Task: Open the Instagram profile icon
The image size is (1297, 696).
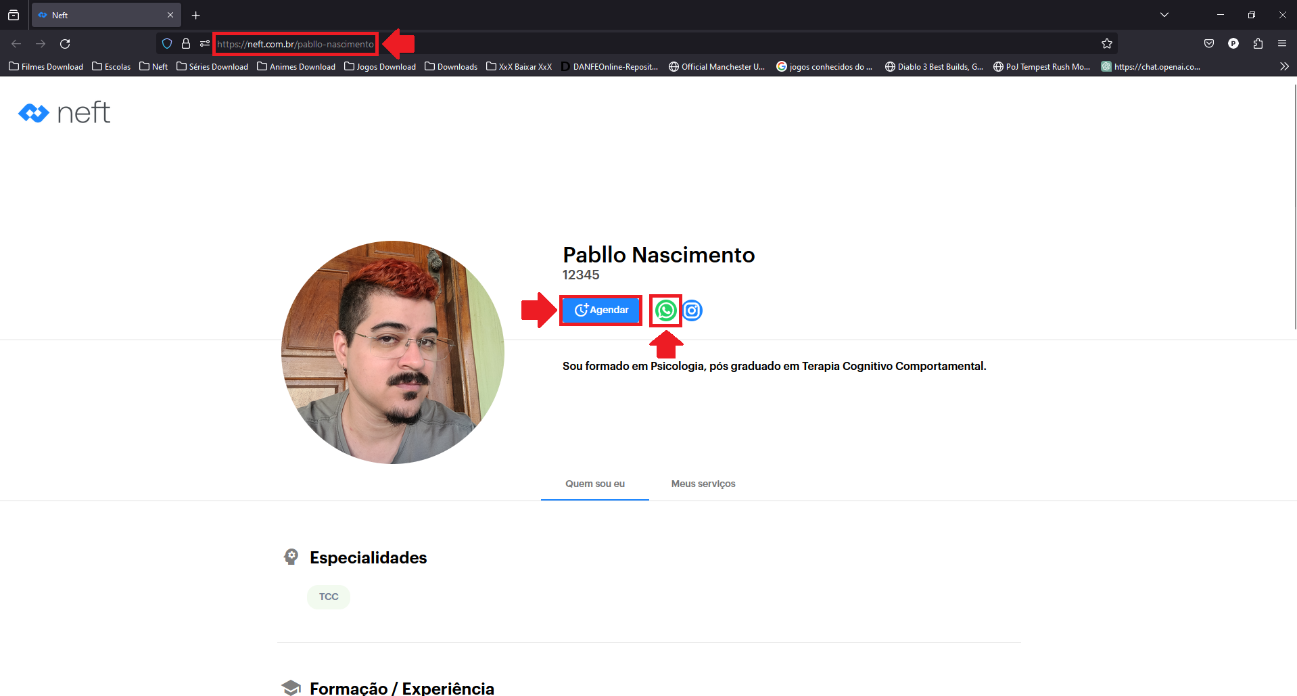Action: pyautogui.click(x=692, y=310)
